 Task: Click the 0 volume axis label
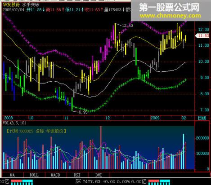point(208,169)
